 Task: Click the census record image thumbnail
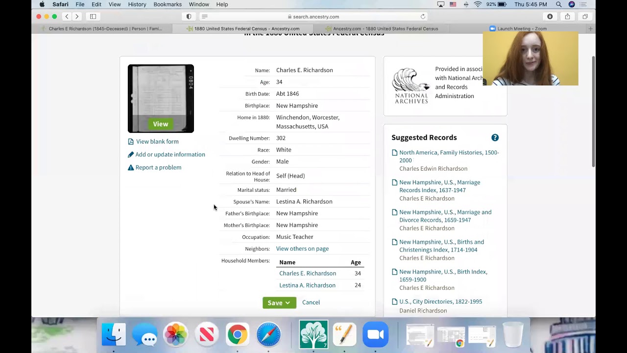coord(161,99)
